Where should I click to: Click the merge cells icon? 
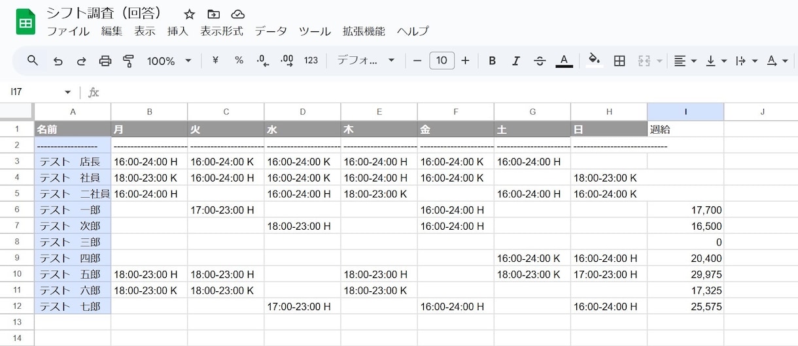[644, 61]
